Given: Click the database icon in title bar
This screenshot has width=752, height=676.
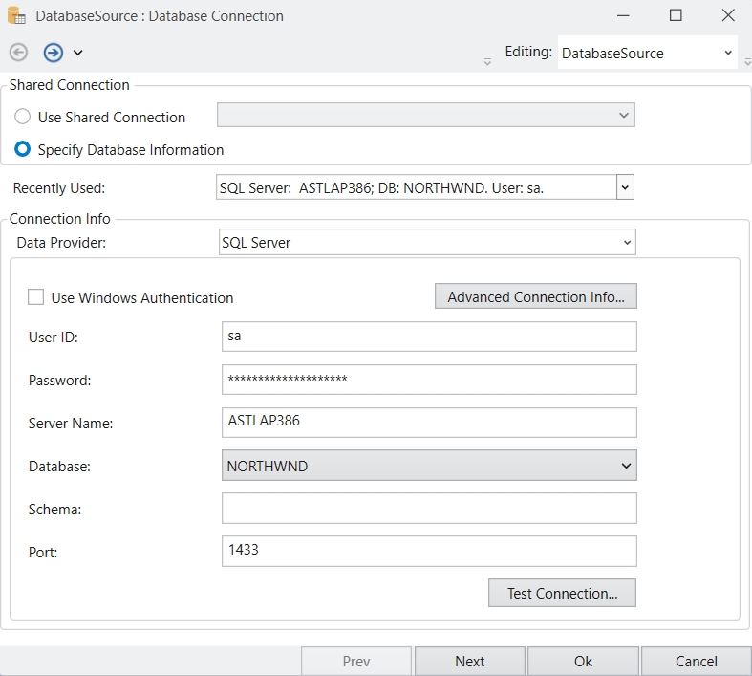Looking at the screenshot, I should [16, 16].
